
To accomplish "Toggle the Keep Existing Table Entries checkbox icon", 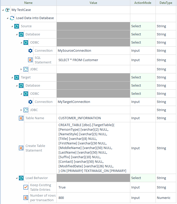I will pyautogui.click(x=26, y=187).
